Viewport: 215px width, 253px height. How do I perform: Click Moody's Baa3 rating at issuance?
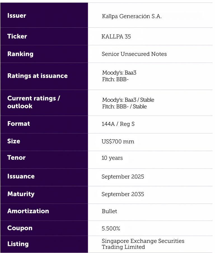119,73
